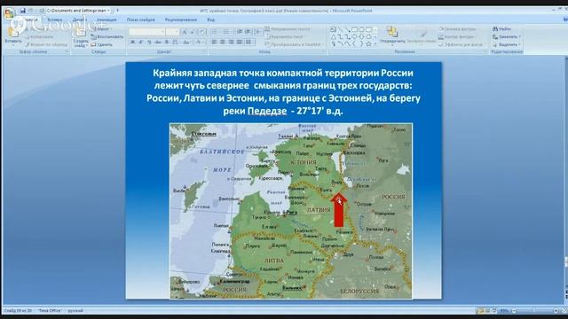
Task: Select the line shape in gallery
Action: pos(341,30)
